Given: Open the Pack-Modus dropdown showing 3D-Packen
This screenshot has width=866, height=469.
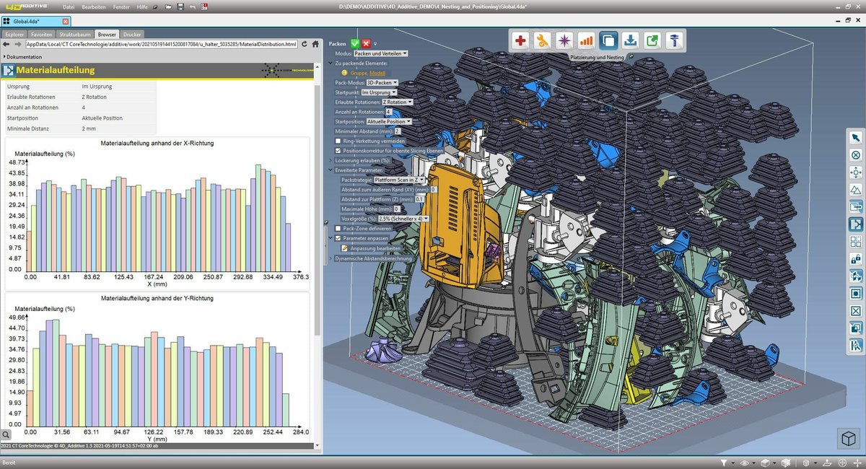Looking at the screenshot, I should tap(382, 82).
